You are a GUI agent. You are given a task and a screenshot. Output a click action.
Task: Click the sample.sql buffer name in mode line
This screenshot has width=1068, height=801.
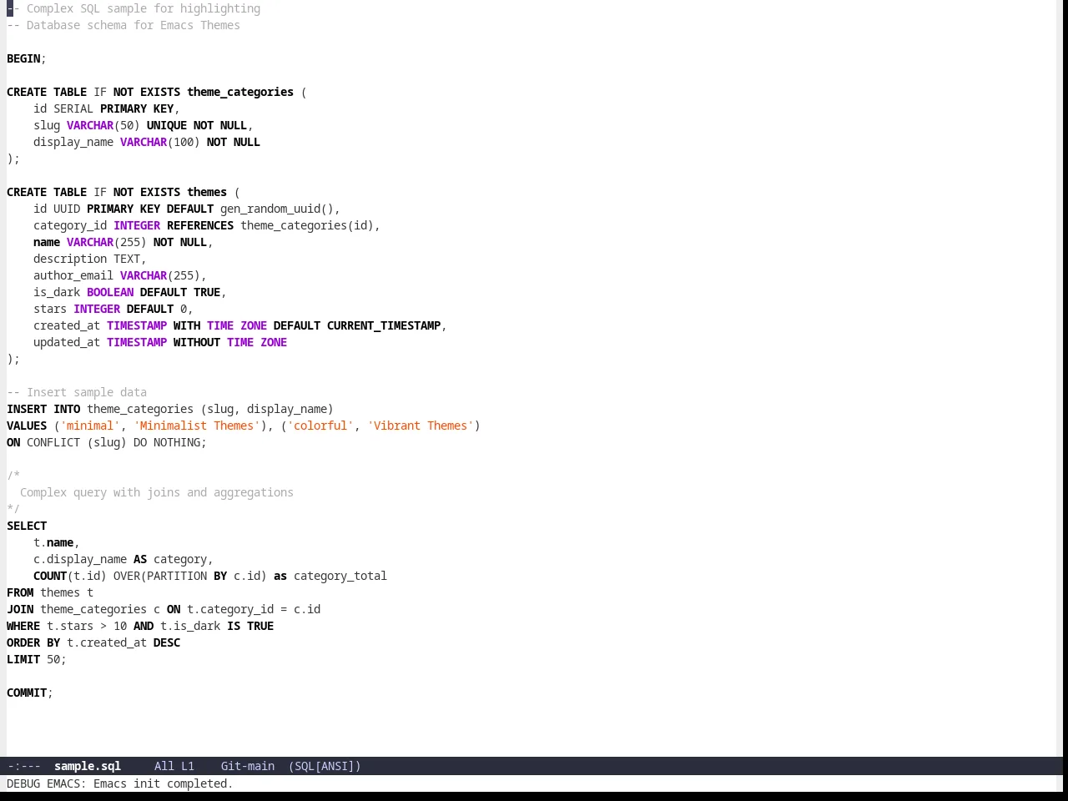coord(88,766)
